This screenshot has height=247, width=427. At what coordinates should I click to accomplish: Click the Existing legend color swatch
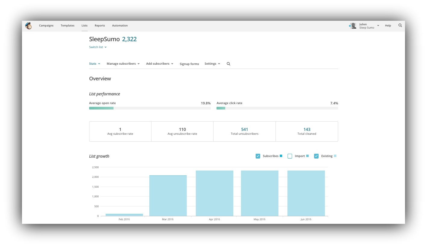[x=335, y=156]
